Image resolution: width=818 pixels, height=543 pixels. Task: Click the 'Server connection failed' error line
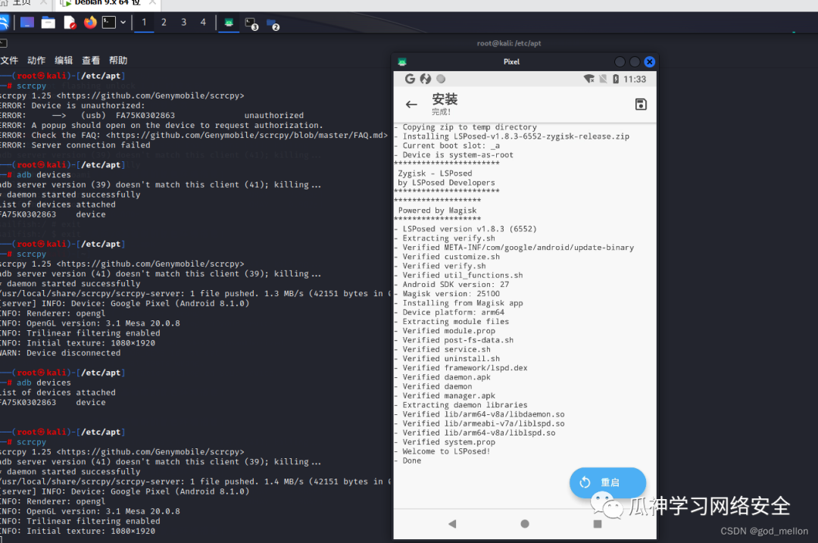(75, 145)
